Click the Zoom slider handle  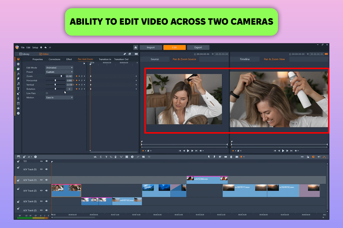(61, 76)
